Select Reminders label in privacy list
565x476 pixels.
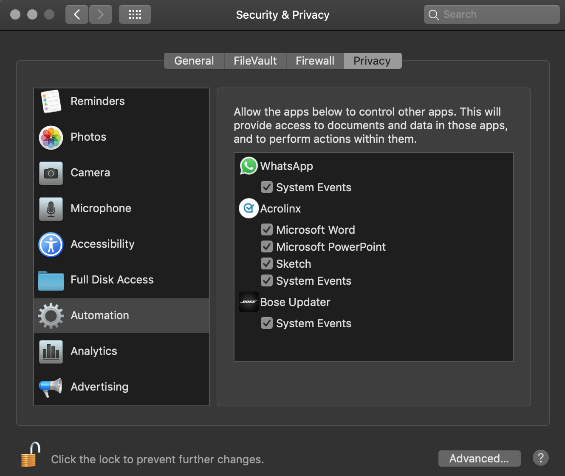98,101
